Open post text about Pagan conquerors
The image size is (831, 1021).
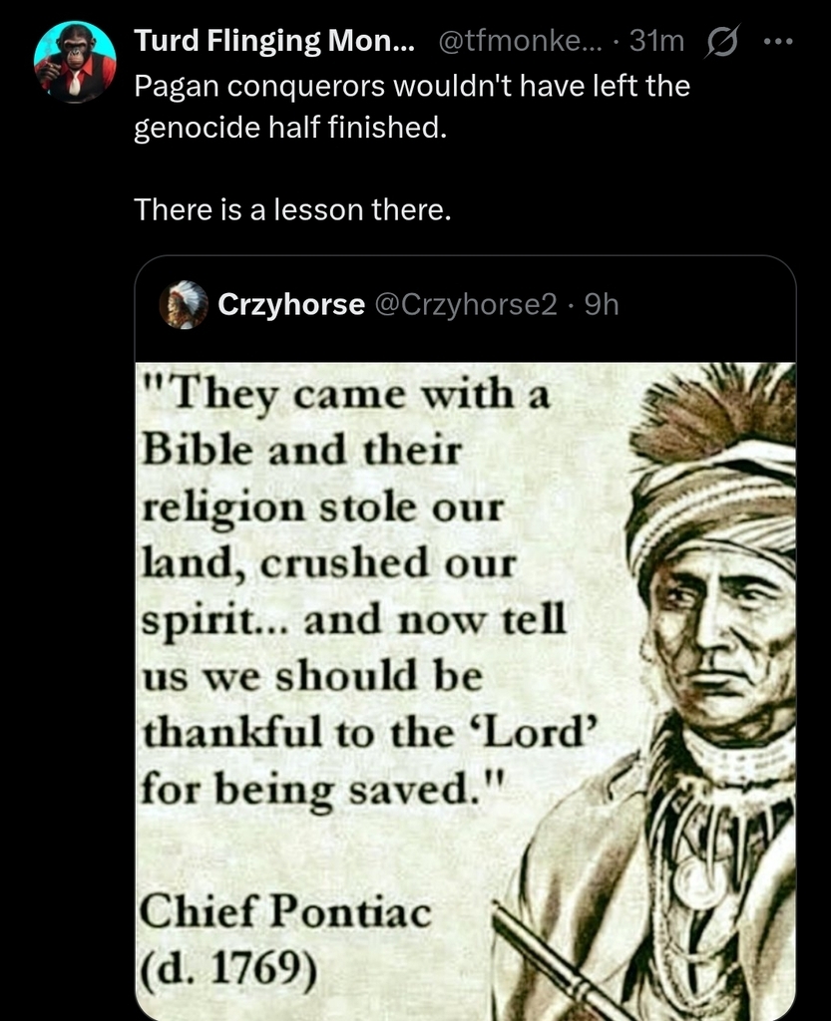(412, 106)
